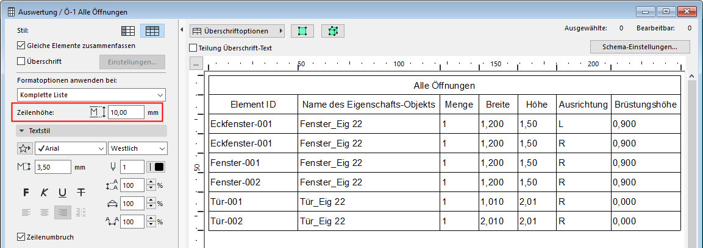
Task: Click the disabled Einstellungen button
Action: 132,61
